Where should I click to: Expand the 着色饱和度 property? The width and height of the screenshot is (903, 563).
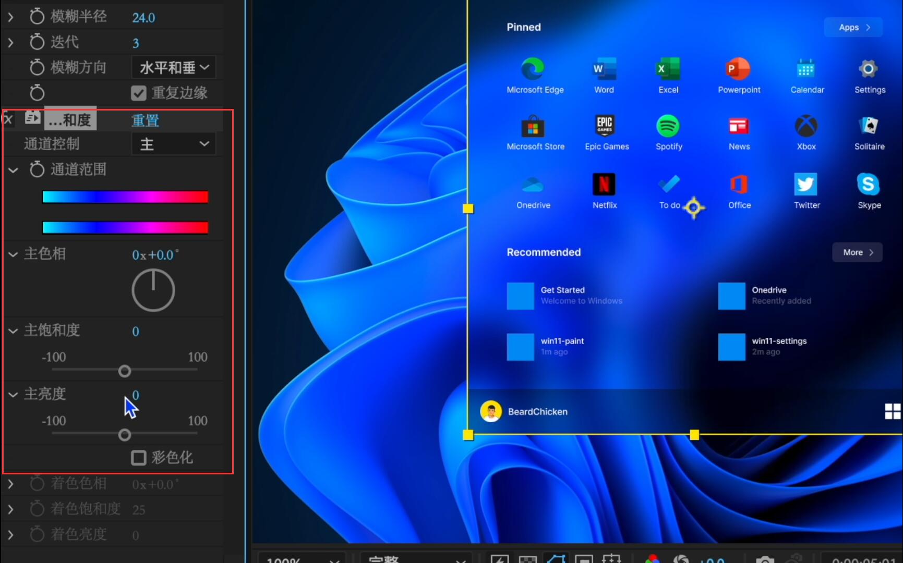tap(10, 509)
